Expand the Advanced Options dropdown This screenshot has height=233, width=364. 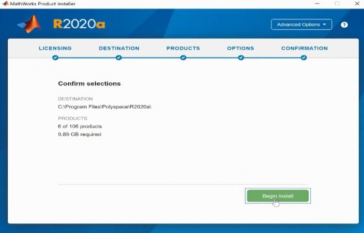click(301, 25)
